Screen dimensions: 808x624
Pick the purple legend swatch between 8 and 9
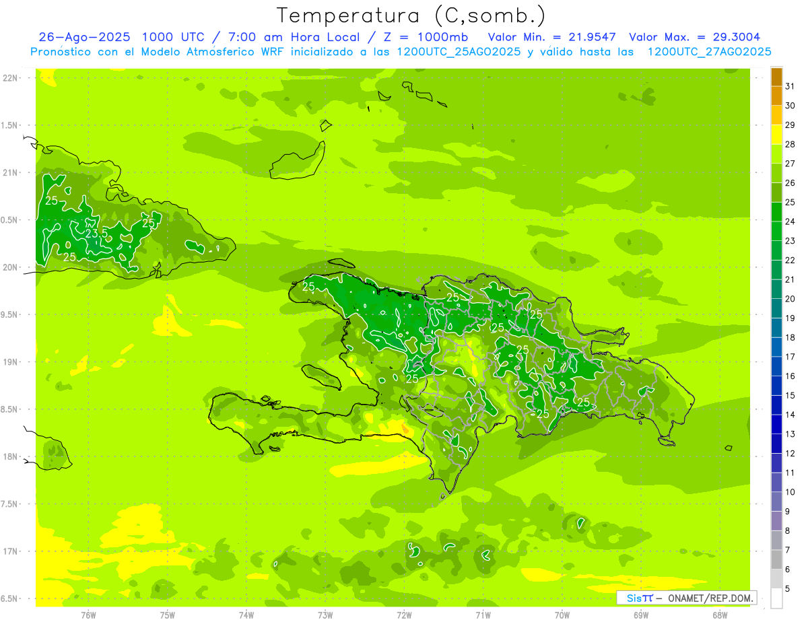point(776,521)
